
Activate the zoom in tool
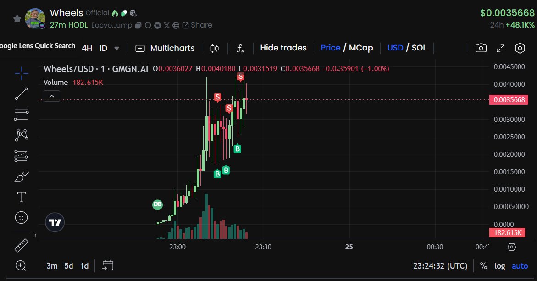coord(21,265)
